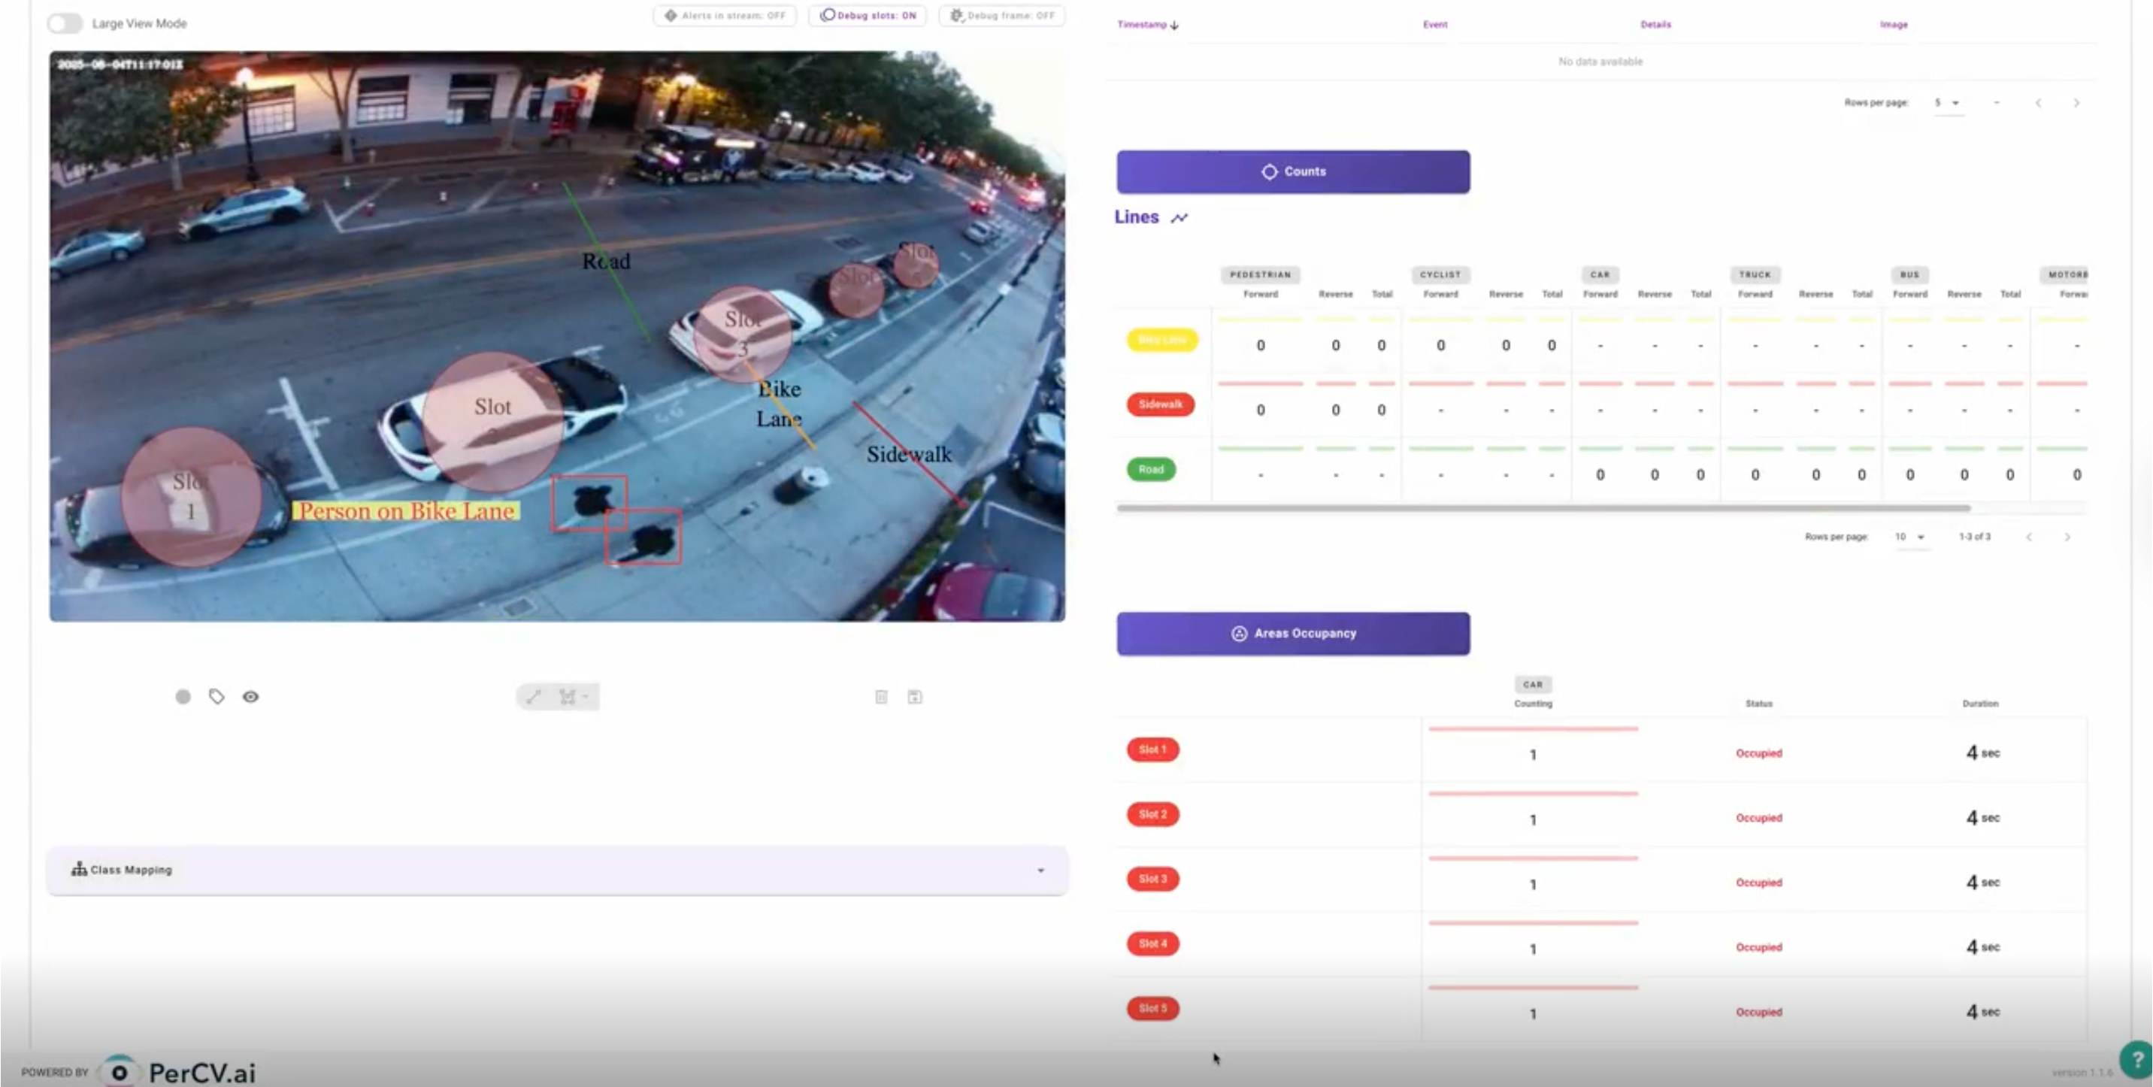Open Lines table Rows per page dropdown
The width and height of the screenshot is (2153, 1087).
tap(1909, 537)
